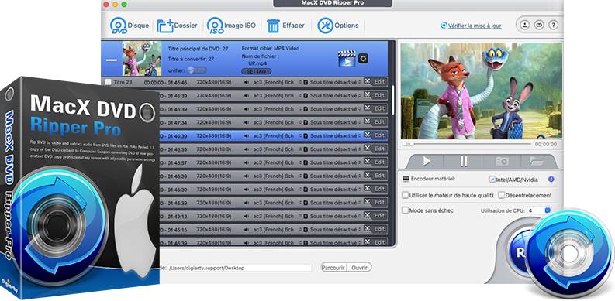This screenshot has height=301, width=615.
Task: Click the SET TAG button
Action: 256,71
